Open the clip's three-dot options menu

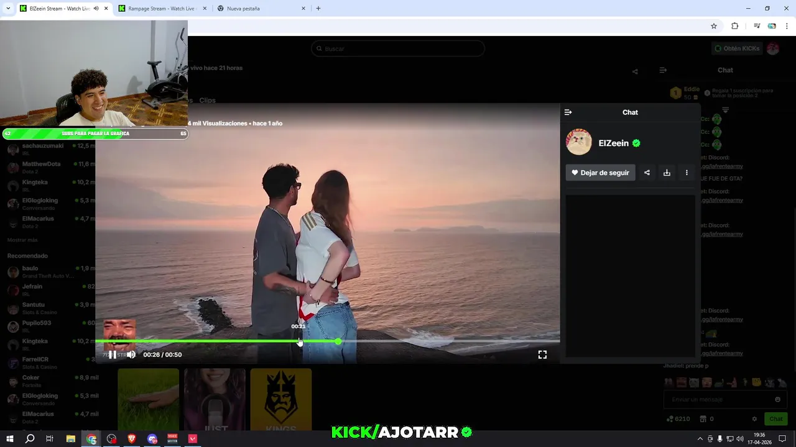(687, 173)
